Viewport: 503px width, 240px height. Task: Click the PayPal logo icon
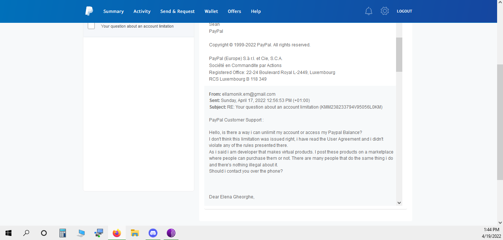(89, 11)
